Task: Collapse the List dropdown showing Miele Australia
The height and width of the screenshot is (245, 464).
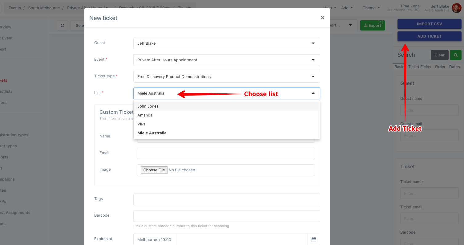Action: tap(227, 93)
